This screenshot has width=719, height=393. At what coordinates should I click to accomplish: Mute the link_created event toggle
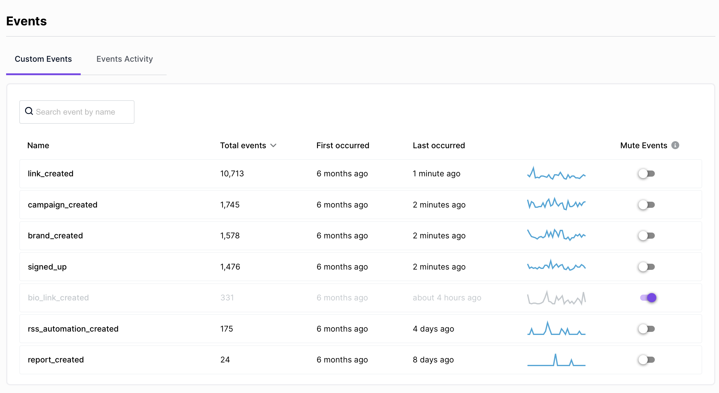[646, 174]
